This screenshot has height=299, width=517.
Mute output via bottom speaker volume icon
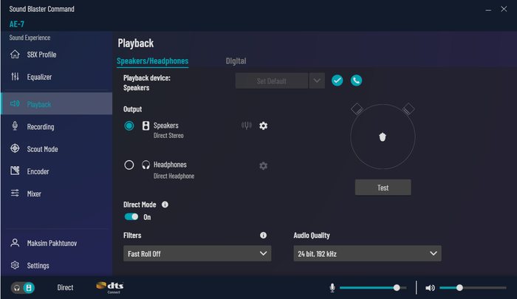click(x=430, y=288)
